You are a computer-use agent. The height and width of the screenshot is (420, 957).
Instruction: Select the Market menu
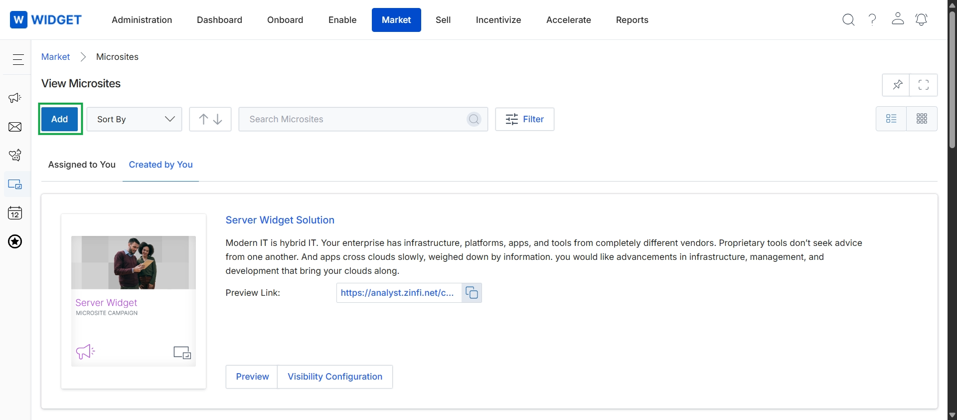(x=396, y=20)
